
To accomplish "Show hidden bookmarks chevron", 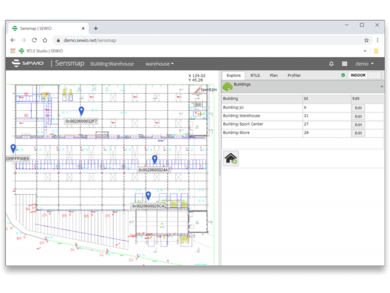I will tap(365, 51).
